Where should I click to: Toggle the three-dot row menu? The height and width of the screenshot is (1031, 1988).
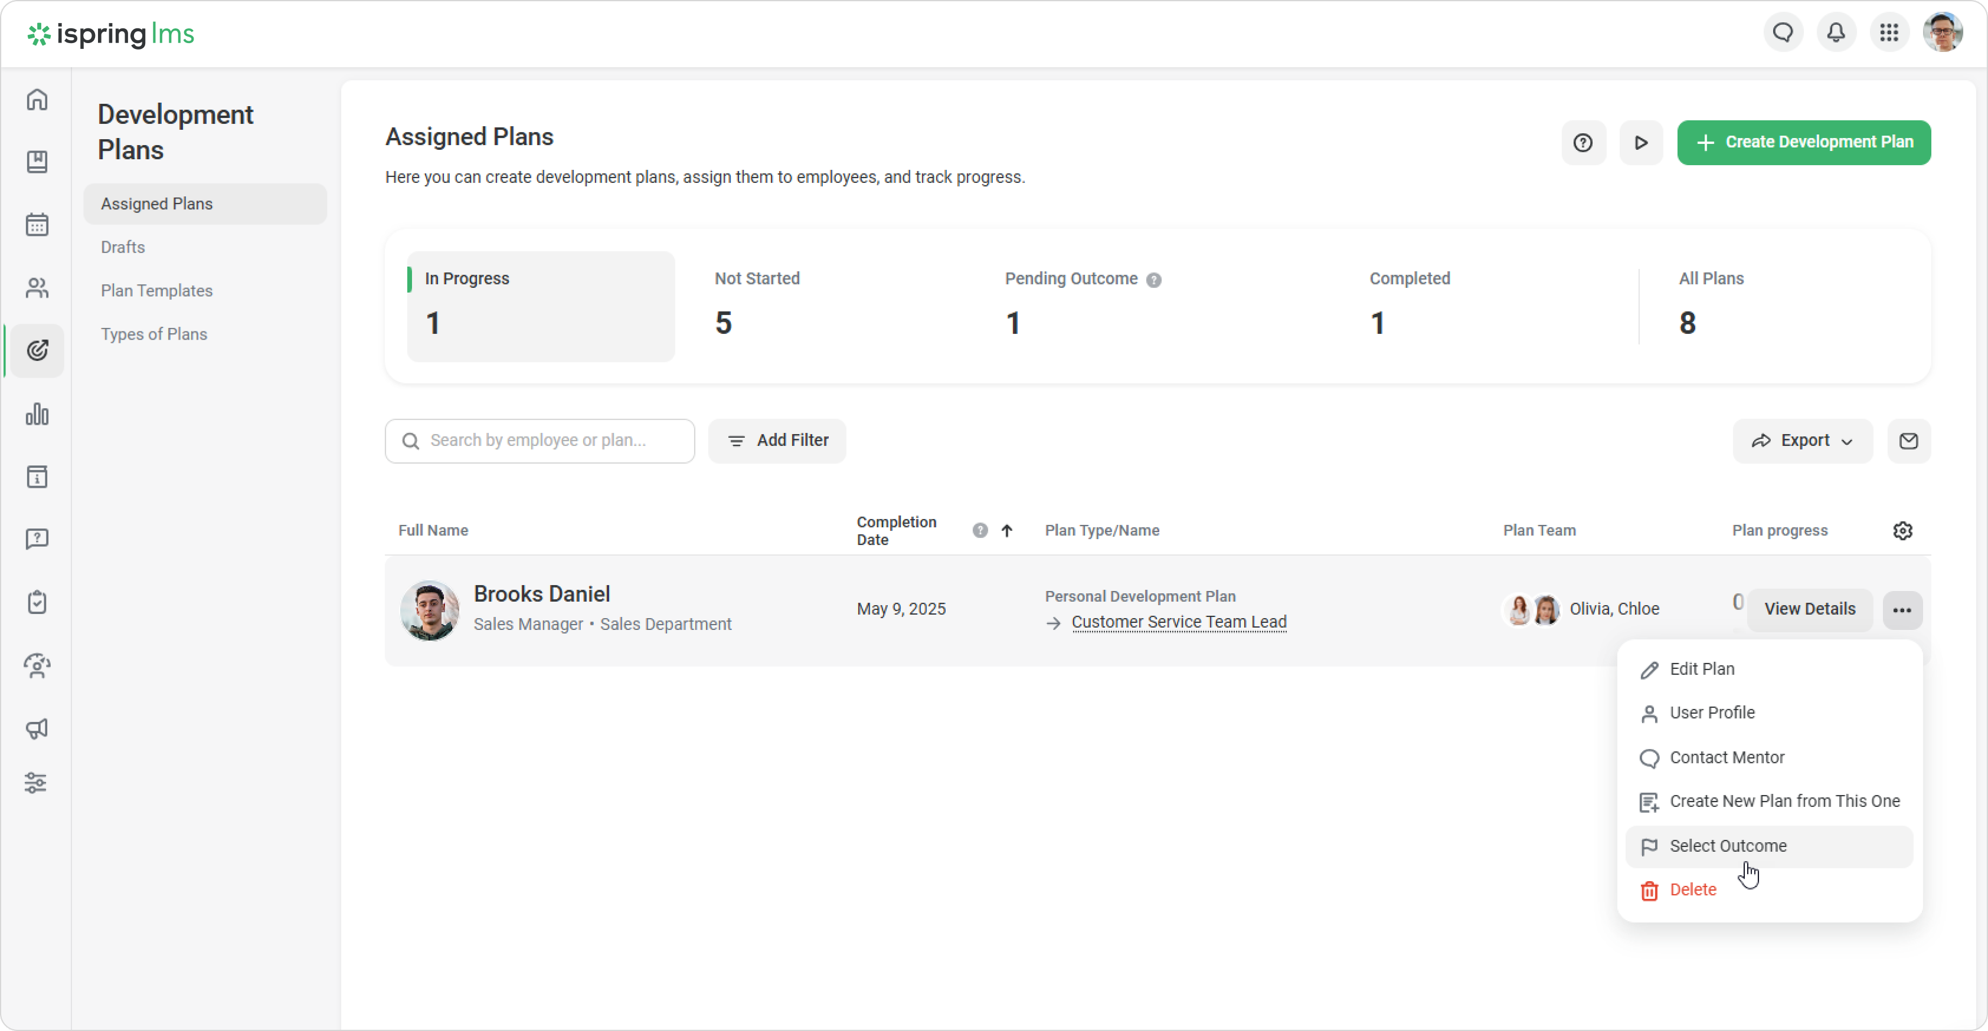point(1902,610)
